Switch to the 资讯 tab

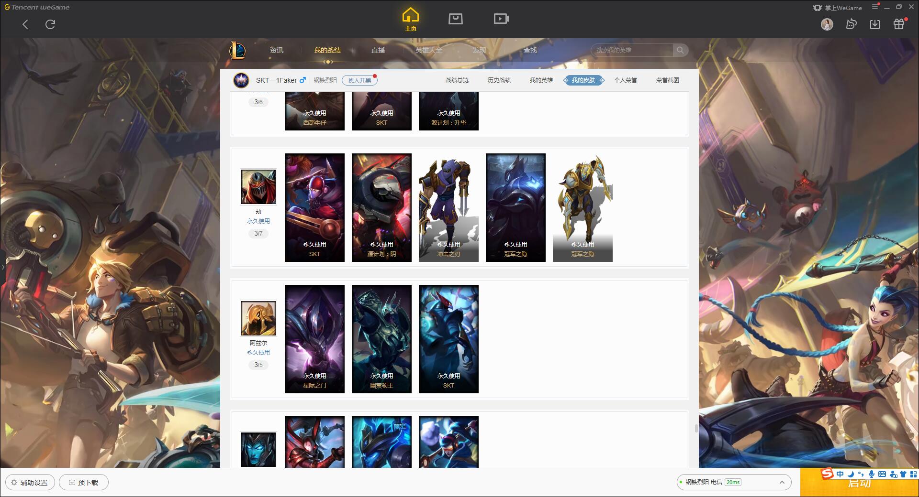point(277,50)
